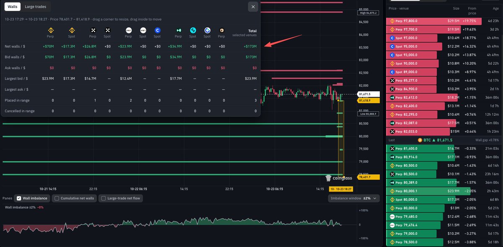503x247 pixels.
Task: Click the venue icon on Perp 82,612.0 row
Action: click(x=393, y=97)
